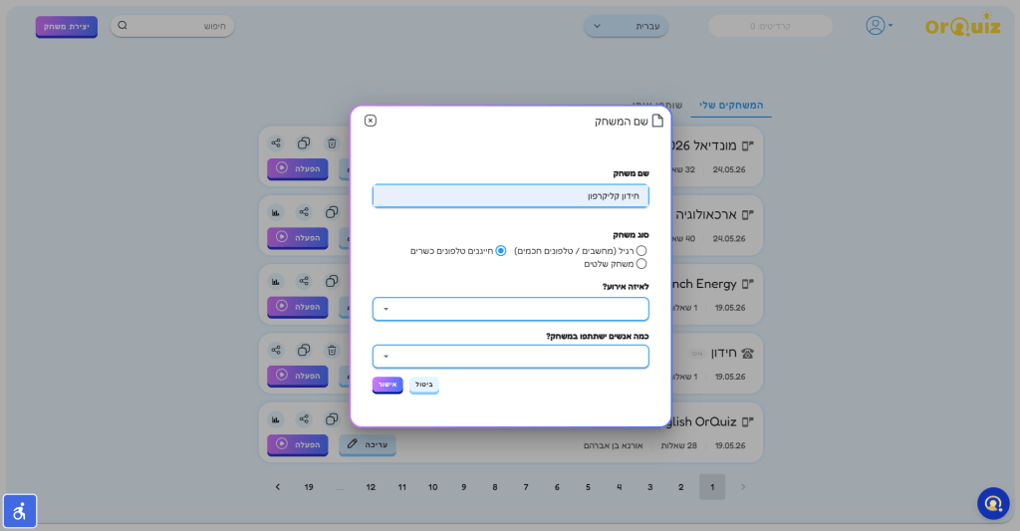Share the English OrQuiz game
This screenshot has width=1020, height=531.
point(304,419)
